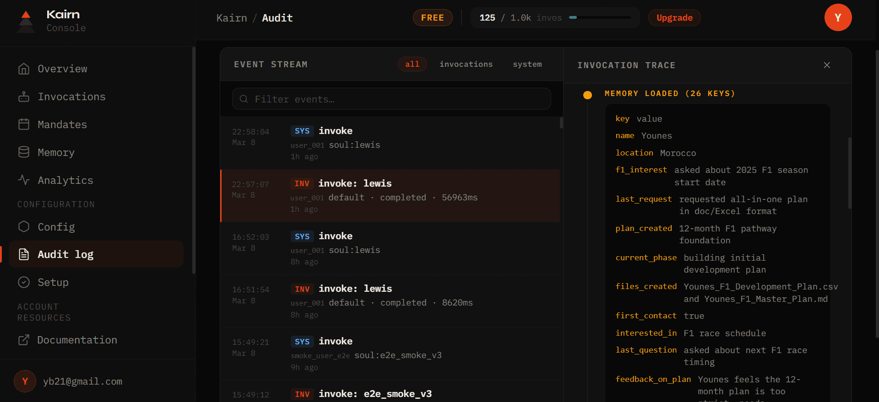Click the invocation usage progress bar
Image resolution: width=879 pixels, height=402 pixels.
[600, 18]
